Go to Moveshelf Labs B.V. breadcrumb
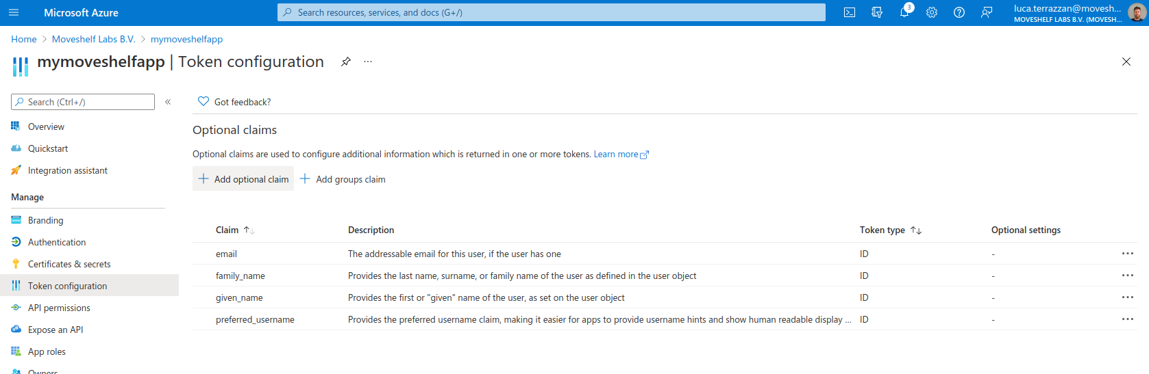Image resolution: width=1149 pixels, height=374 pixels. 94,39
